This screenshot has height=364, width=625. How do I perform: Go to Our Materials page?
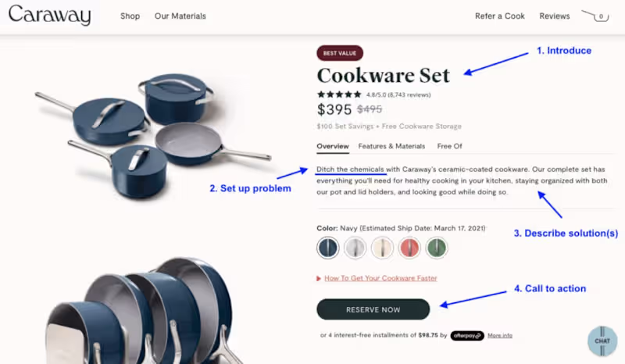coord(180,16)
